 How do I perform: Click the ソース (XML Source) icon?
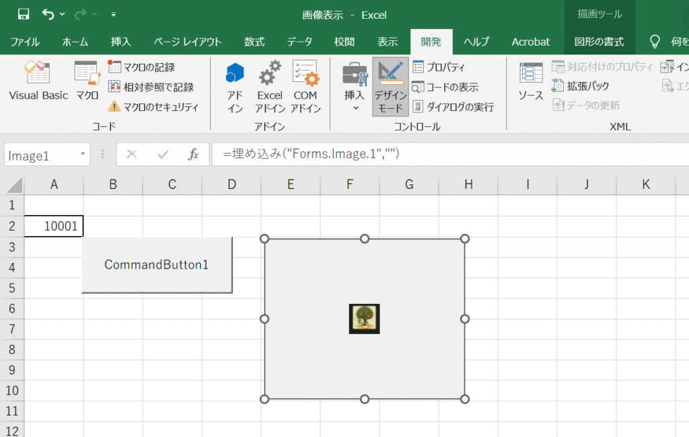(530, 82)
